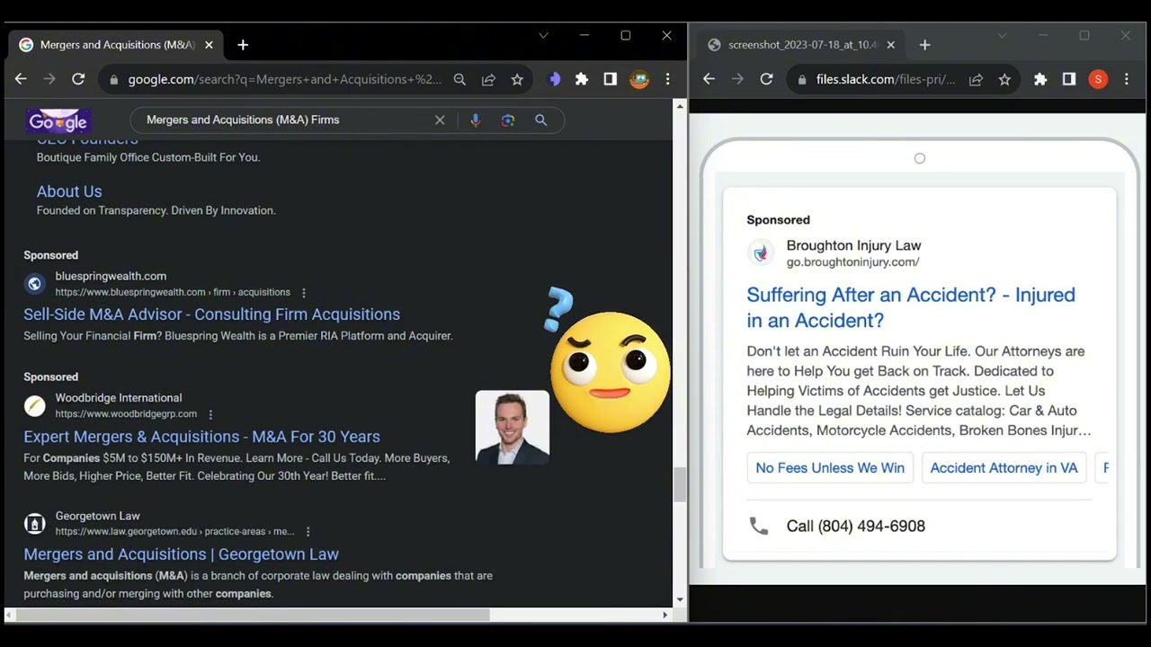1151x647 pixels.
Task: Close the screenshot_2023-07-18 tab
Action: click(890, 45)
